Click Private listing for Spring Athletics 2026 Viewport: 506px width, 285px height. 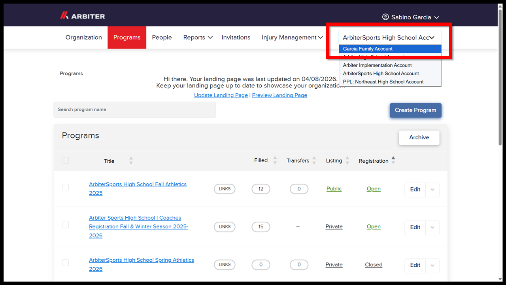point(334,265)
